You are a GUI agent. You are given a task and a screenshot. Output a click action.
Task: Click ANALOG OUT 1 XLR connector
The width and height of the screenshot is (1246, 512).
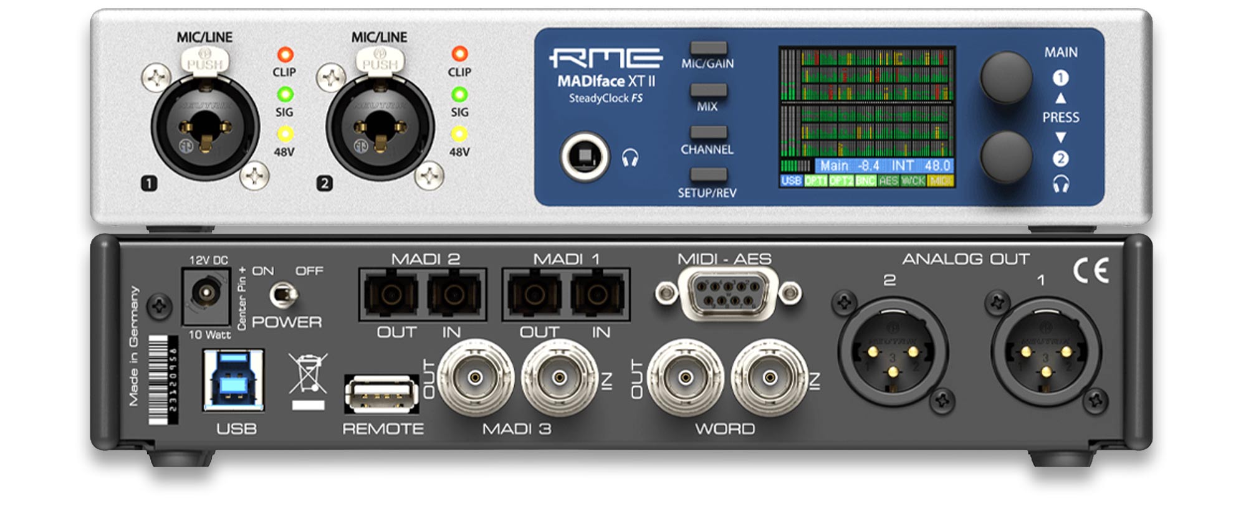[x=1046, y=353]
